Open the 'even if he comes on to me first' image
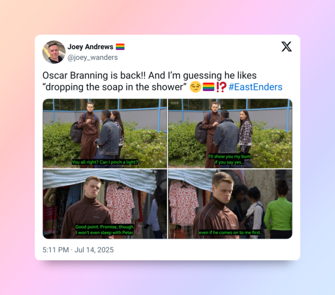335x295 pixels. (230, 204)
